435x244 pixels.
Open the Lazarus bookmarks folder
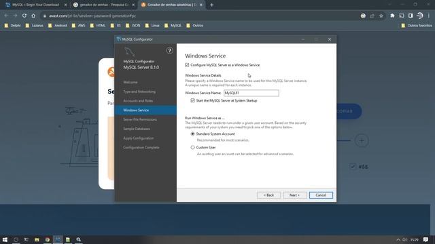point(34,26)
